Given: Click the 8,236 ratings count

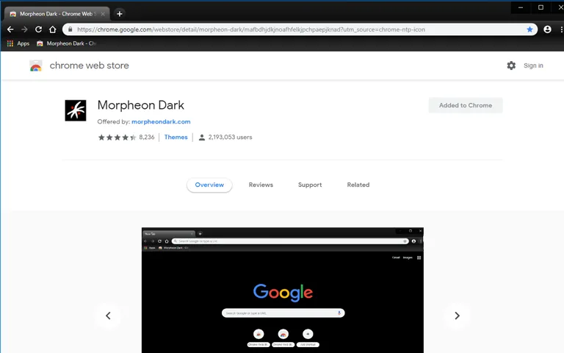Looking at the screenshot, I should (x=147, y=138).
